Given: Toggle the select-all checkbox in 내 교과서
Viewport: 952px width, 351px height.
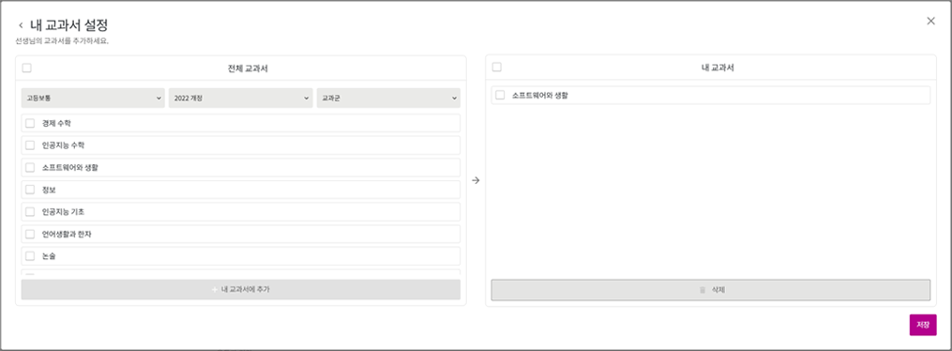Looking at the screenshot, I should tap(497, 68).
